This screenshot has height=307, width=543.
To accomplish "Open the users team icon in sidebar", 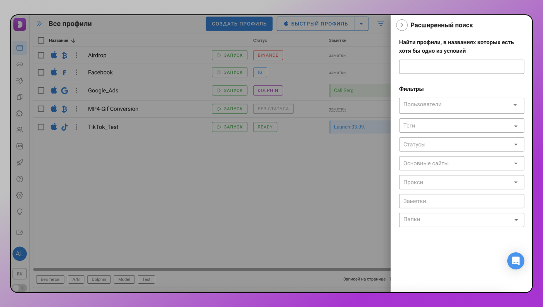I will (x=20, y=130).
